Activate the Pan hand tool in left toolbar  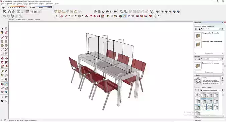[x=6, y=84]
